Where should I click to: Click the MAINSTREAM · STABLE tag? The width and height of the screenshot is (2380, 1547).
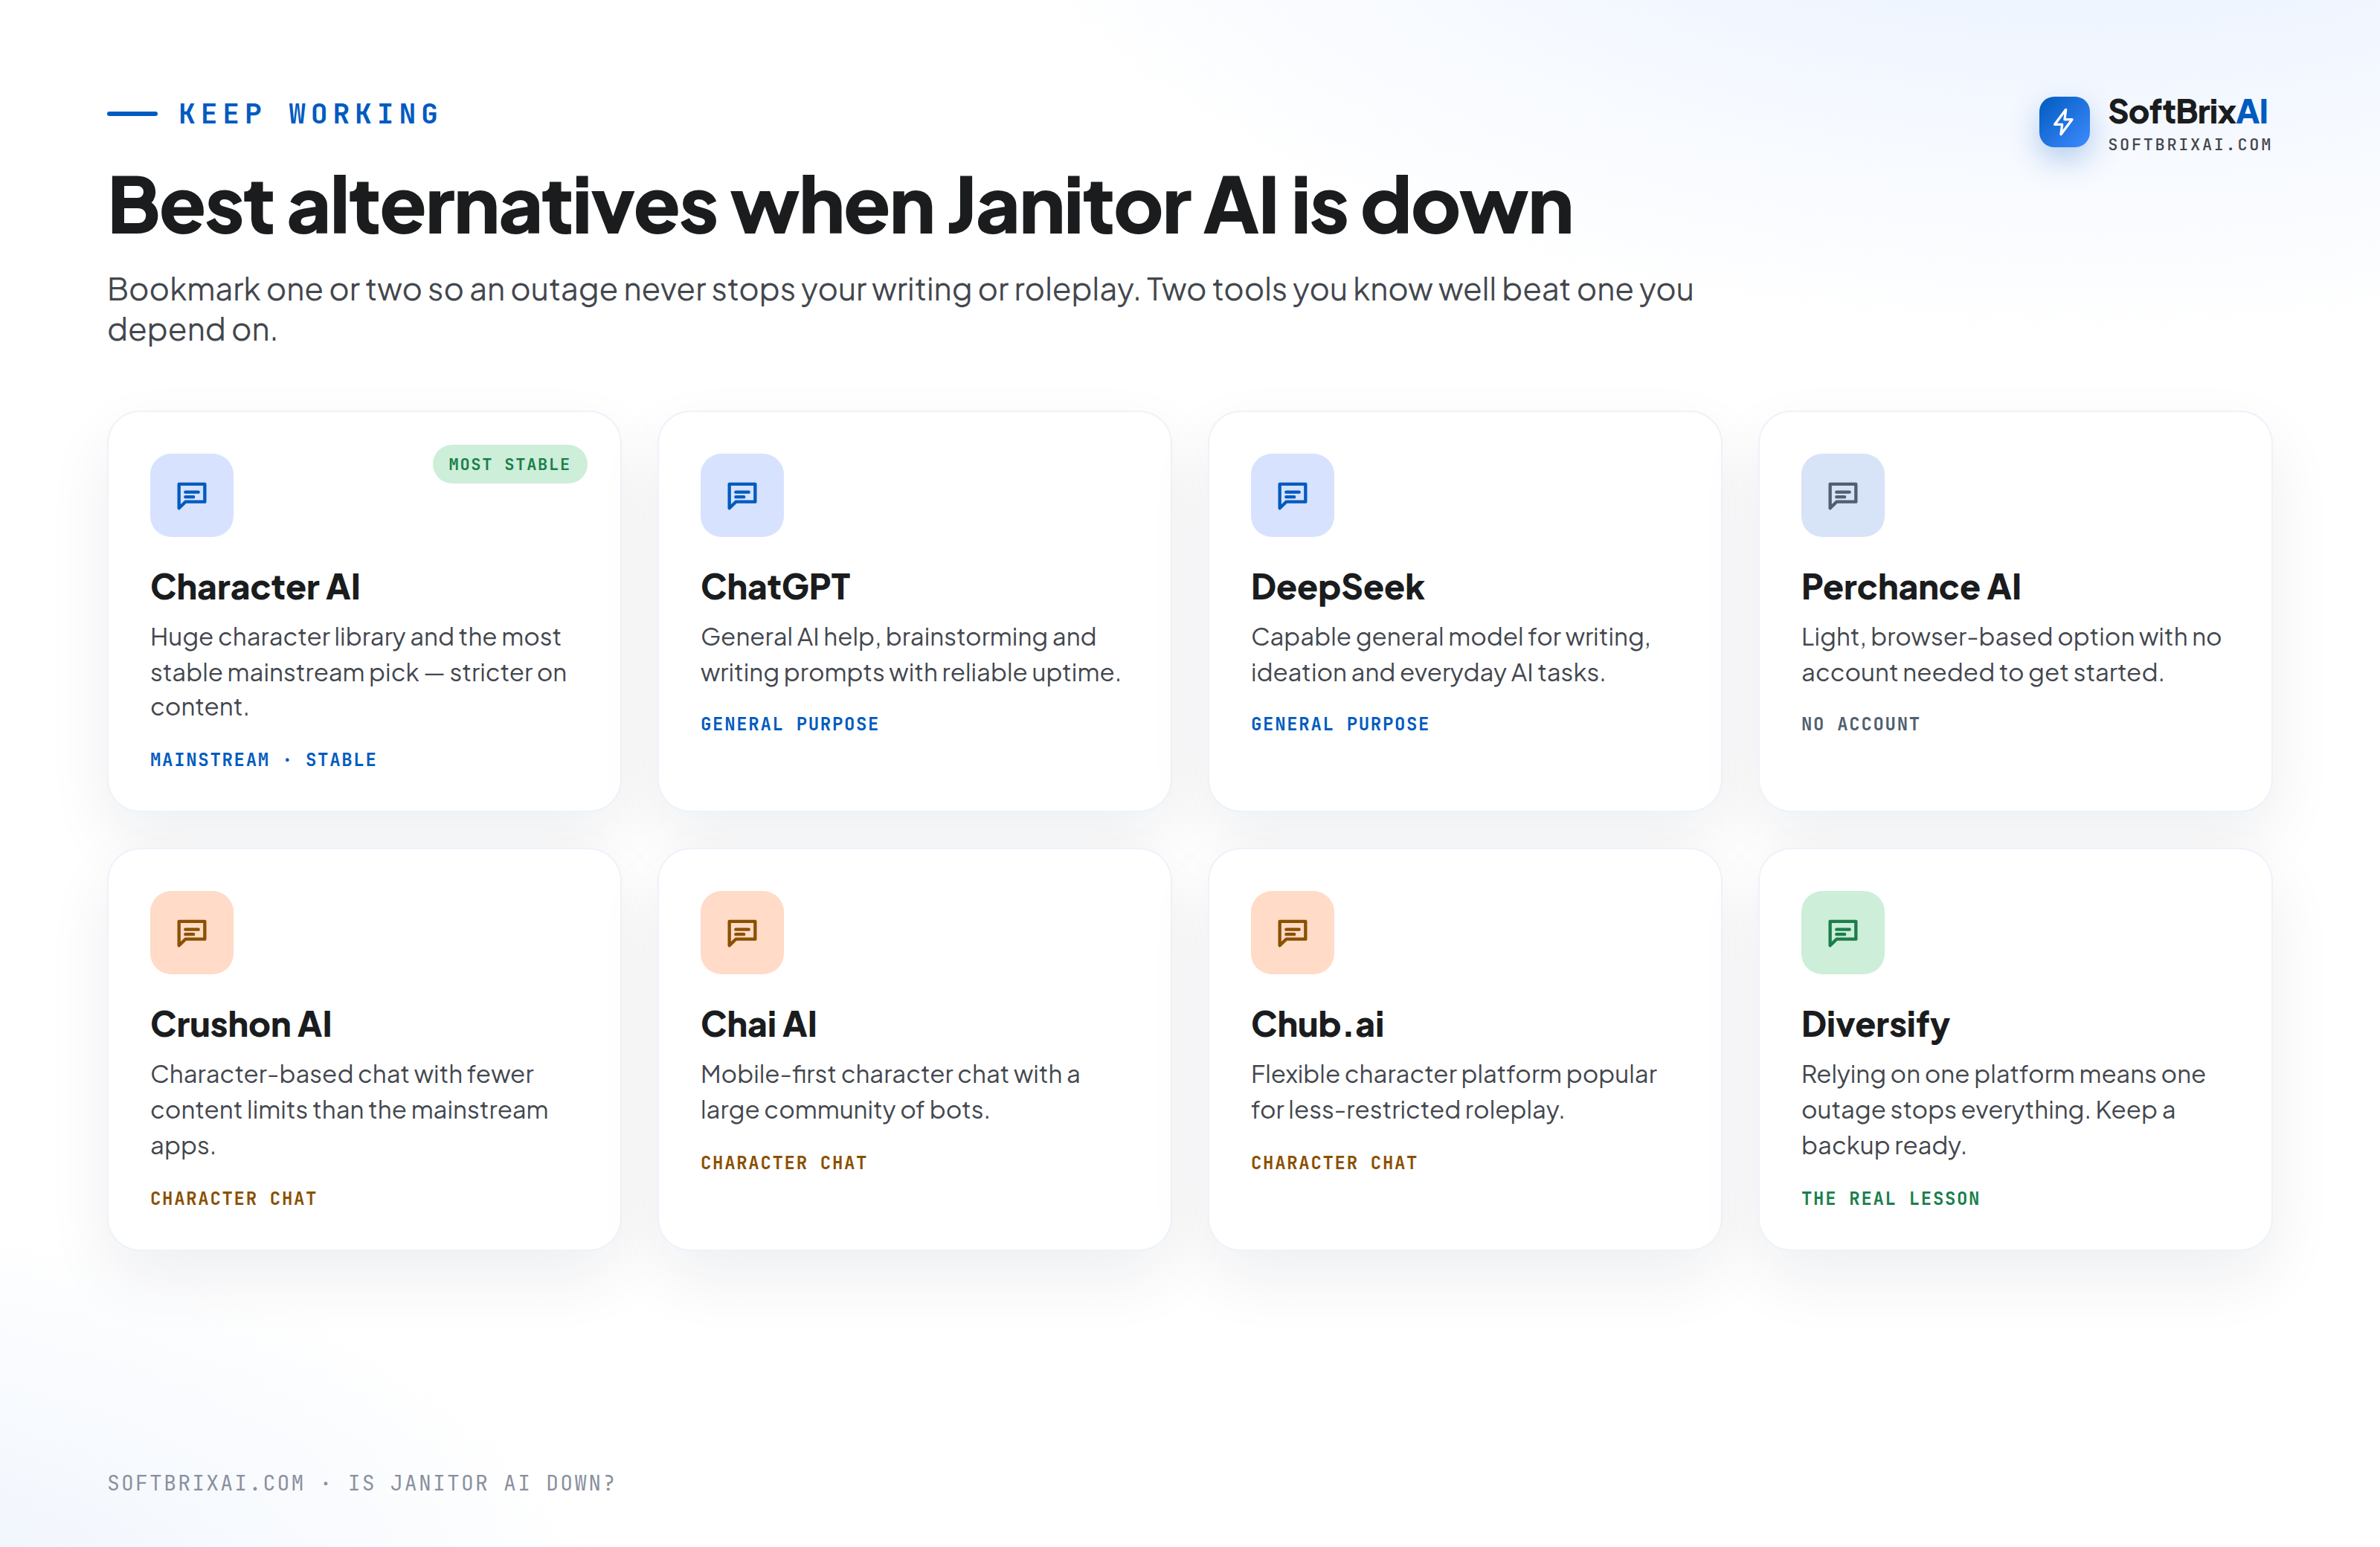264,760
